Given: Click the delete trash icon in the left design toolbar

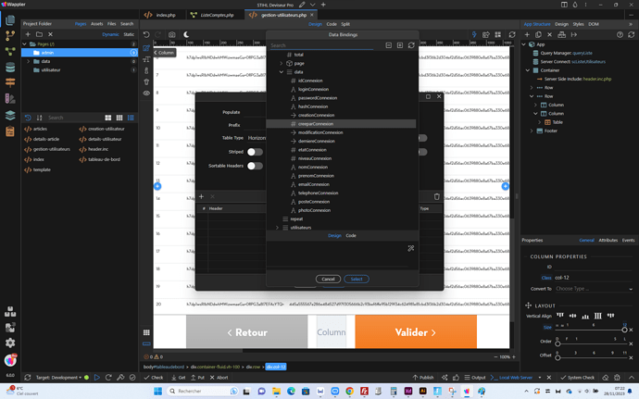Looking at the screenshot, I should click(146, 81).
